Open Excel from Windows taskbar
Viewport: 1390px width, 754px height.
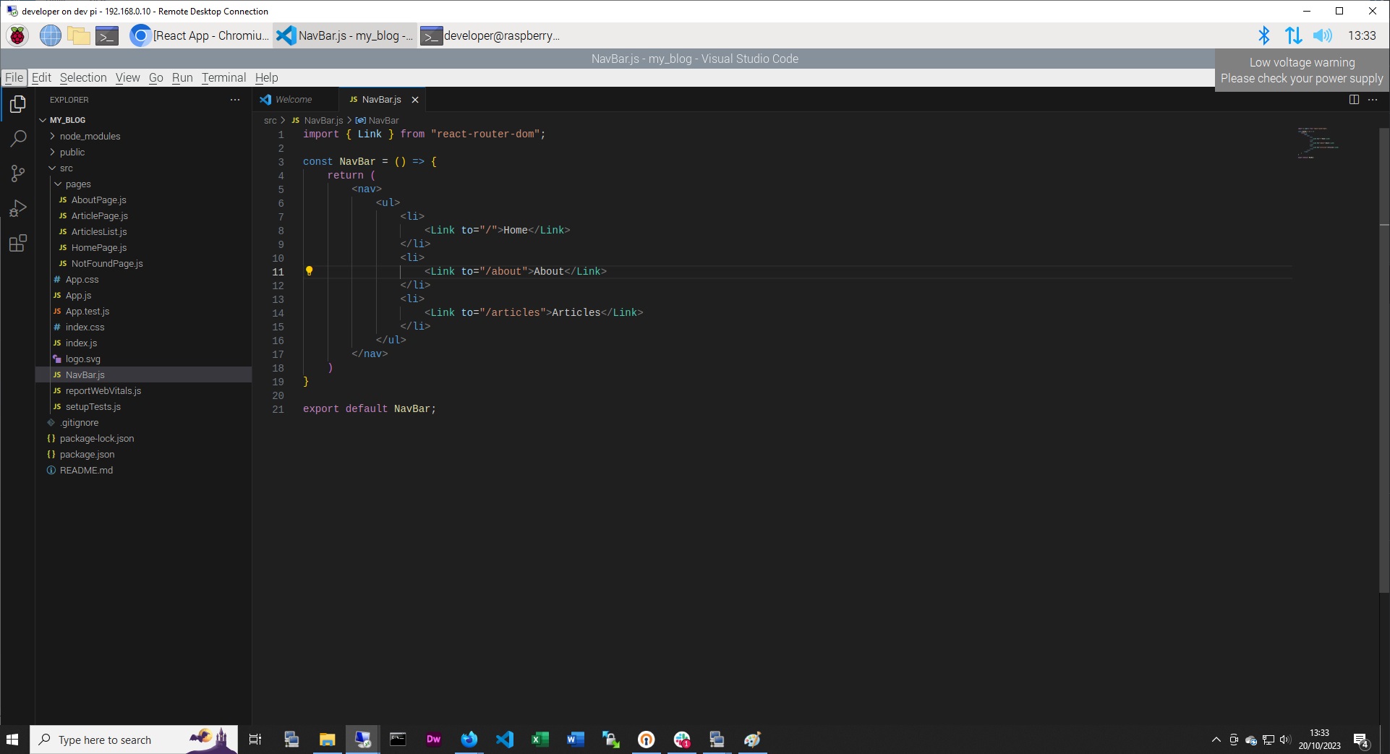[540, 740]
